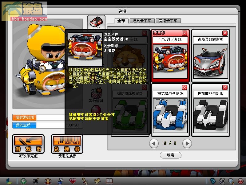Screen dimensions: 246x185
Task: Delete the 棉花糖SR烈焰版 item with red X
Action: click(x=184, y=87)
